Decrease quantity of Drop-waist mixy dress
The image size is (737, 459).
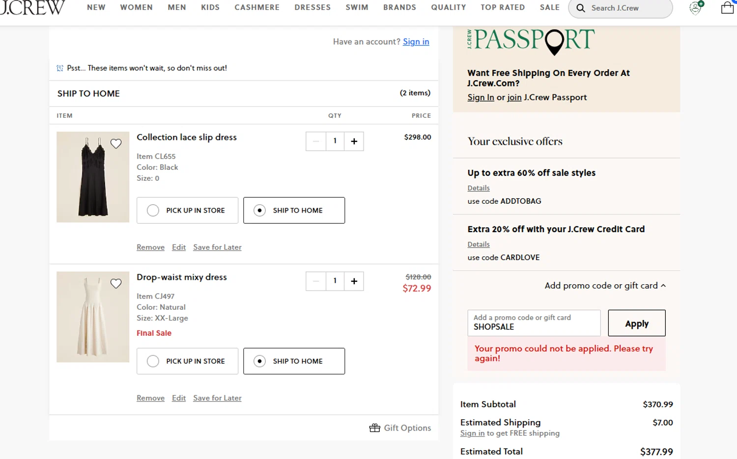(316, 281)
